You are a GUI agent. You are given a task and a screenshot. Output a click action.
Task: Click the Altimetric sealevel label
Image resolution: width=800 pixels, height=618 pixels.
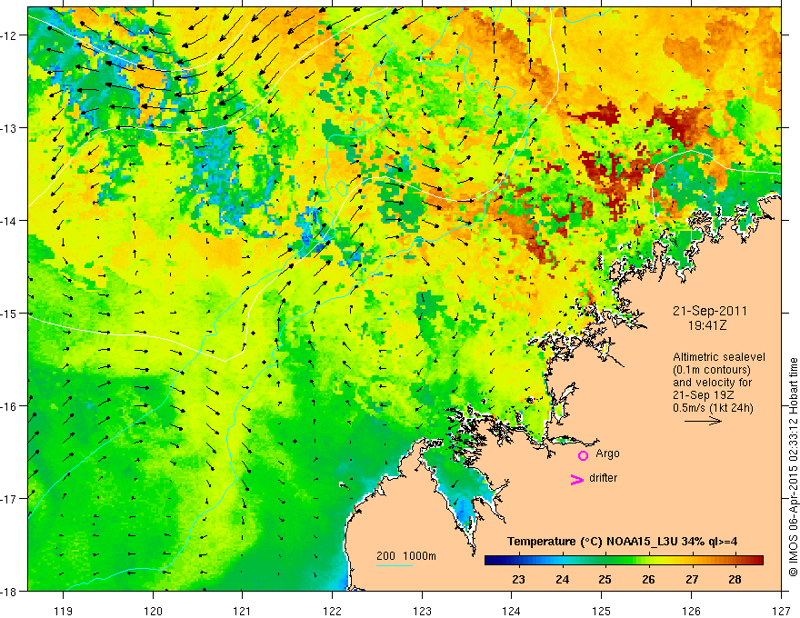click(719, 357)
